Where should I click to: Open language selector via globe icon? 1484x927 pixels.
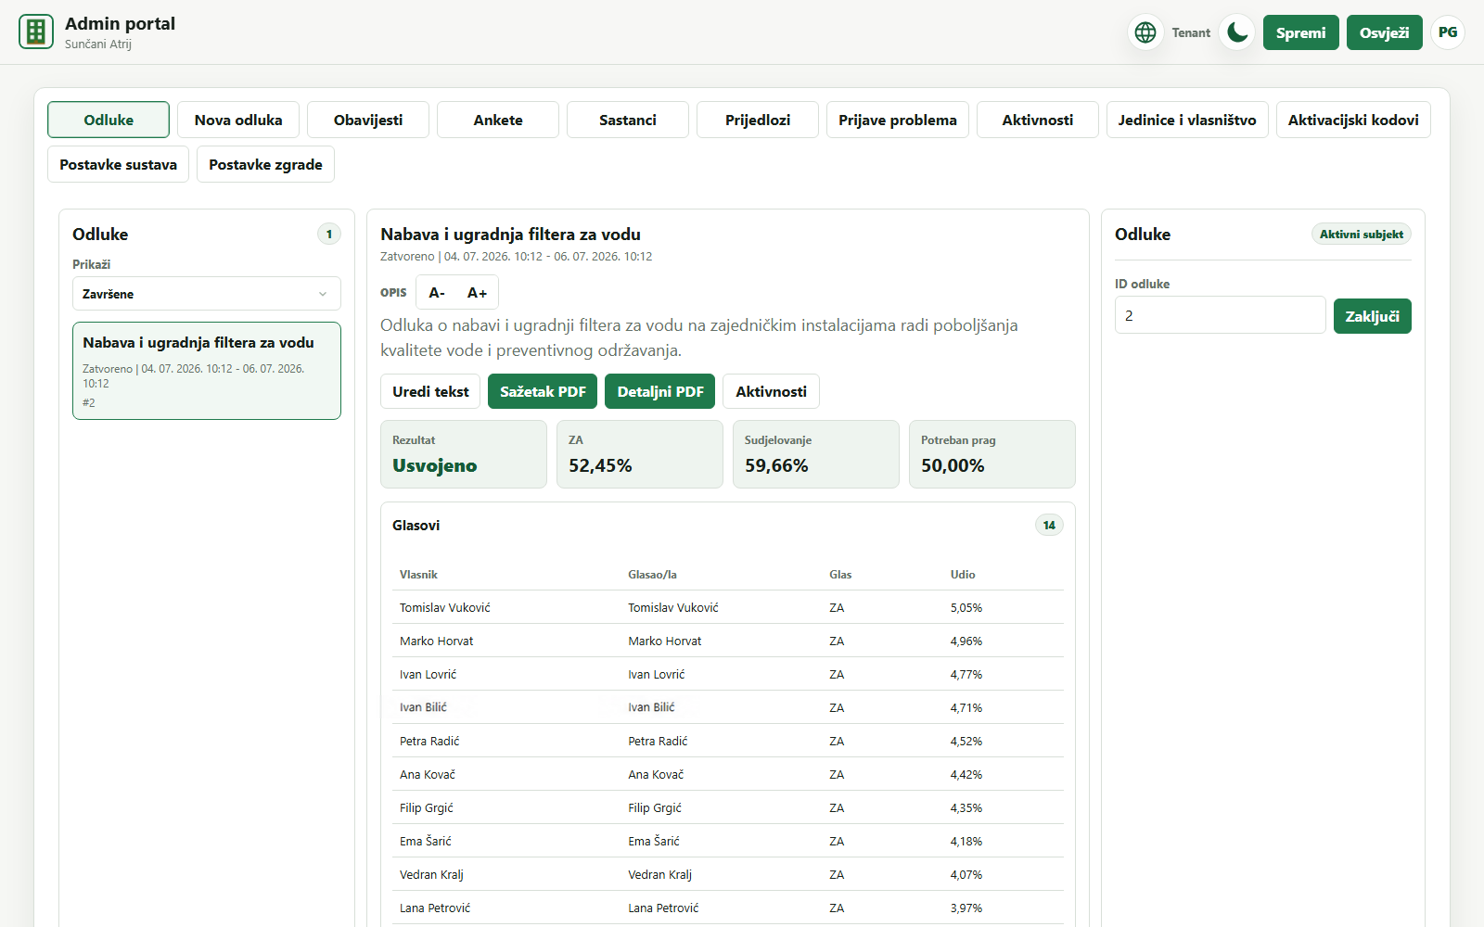1145,32
